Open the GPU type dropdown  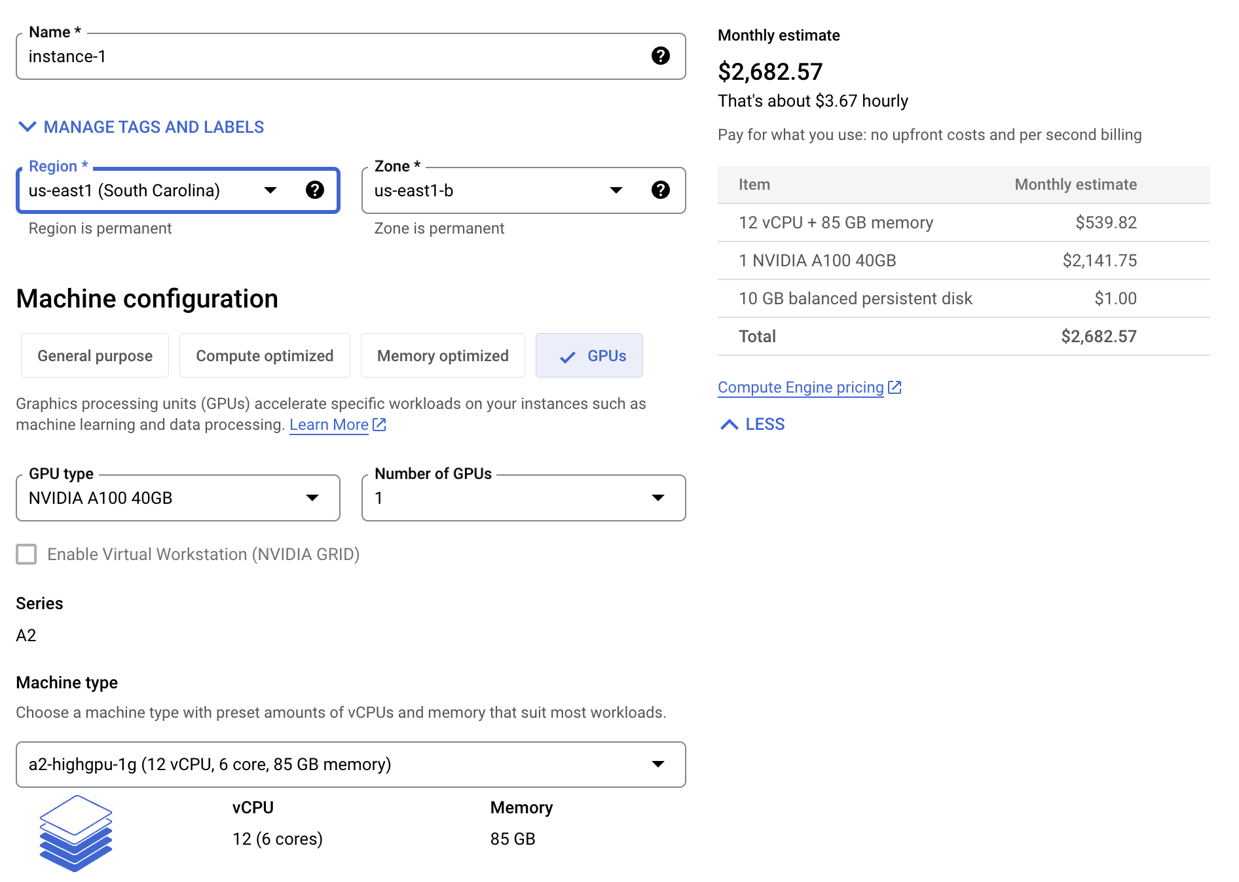click(x=313, y=498)
